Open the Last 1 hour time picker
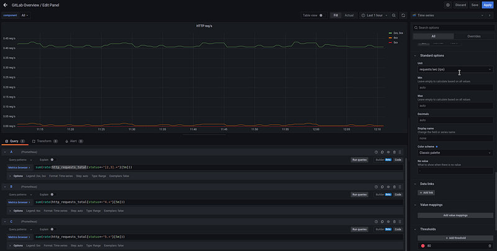This screenshot has height=251, width=497. point(375,15)
